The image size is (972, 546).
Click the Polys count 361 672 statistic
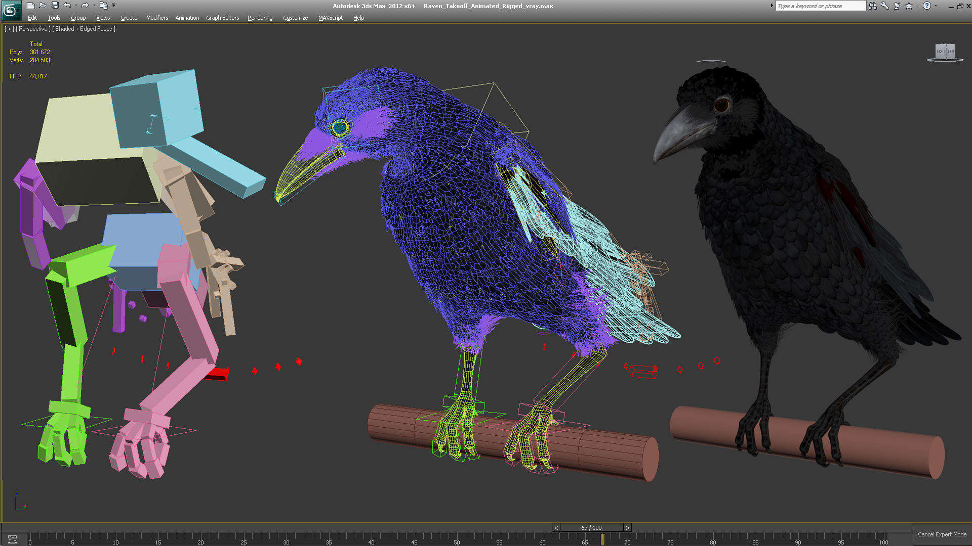point(39,52)
